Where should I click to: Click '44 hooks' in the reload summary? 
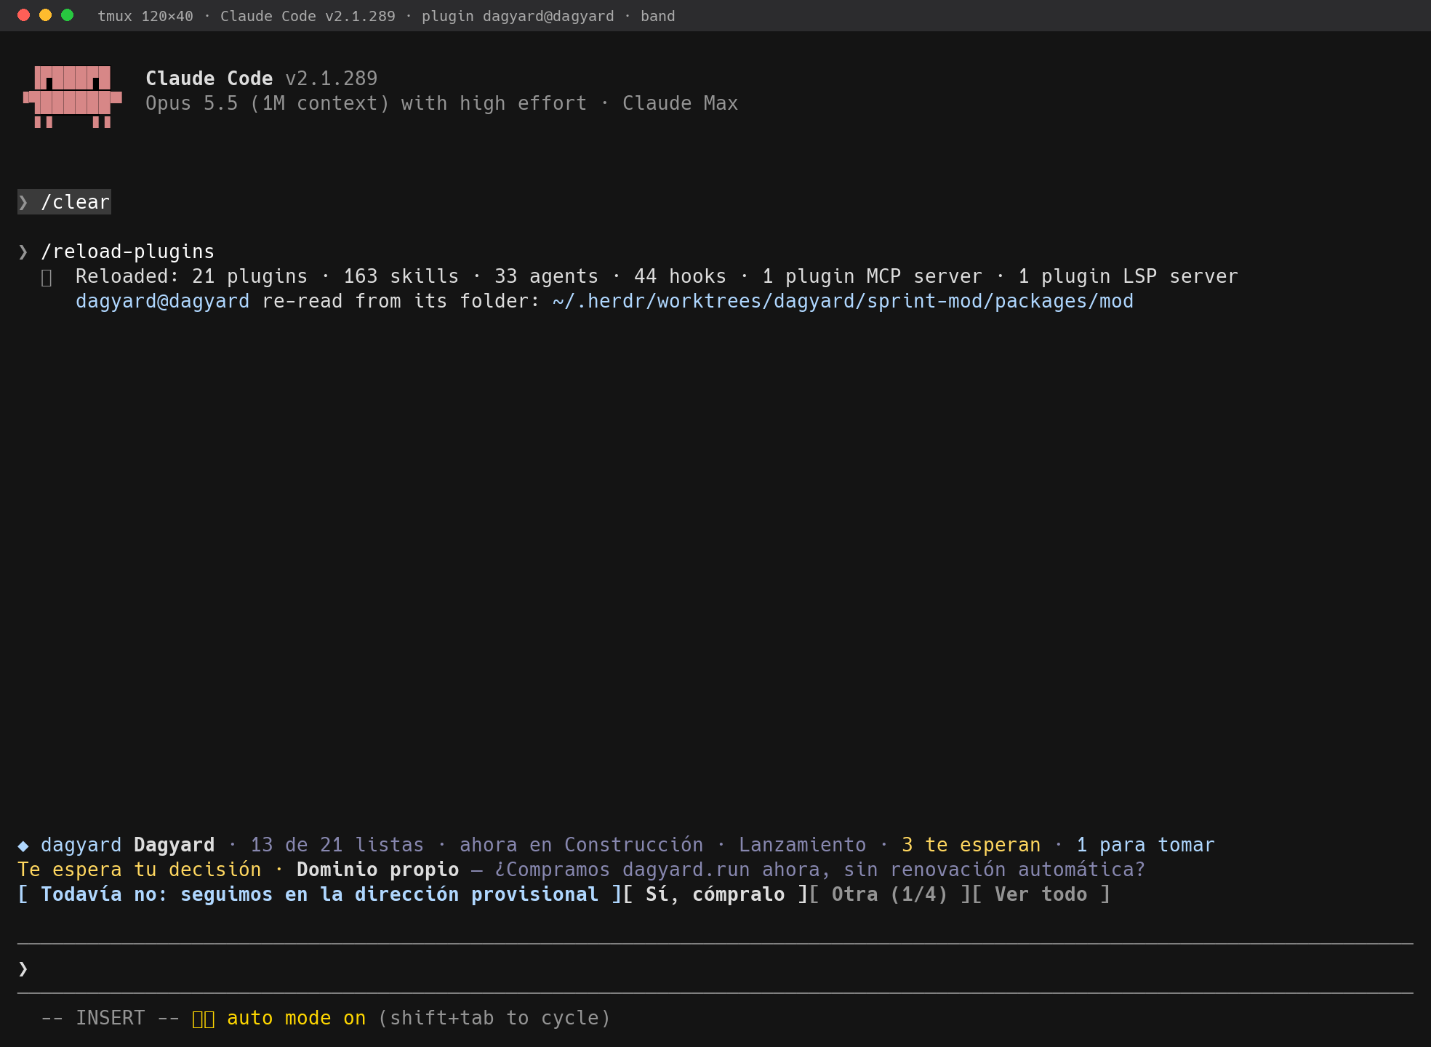(681, 276)
